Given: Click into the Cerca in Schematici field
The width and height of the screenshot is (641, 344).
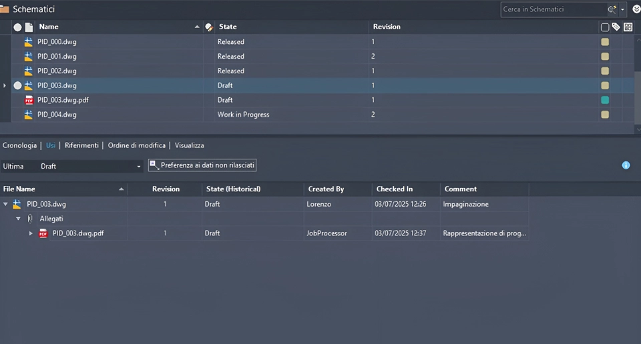Looking at the screenshot, I should point(554,9).
